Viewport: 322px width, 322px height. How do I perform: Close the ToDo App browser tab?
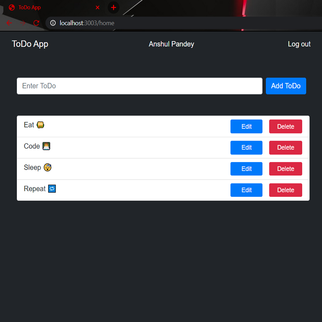[x=98, y=7]
